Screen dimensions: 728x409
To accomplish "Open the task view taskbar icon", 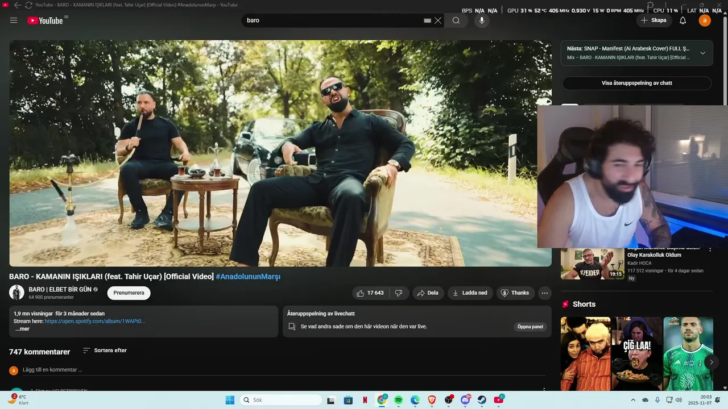I will pos(331,400).
